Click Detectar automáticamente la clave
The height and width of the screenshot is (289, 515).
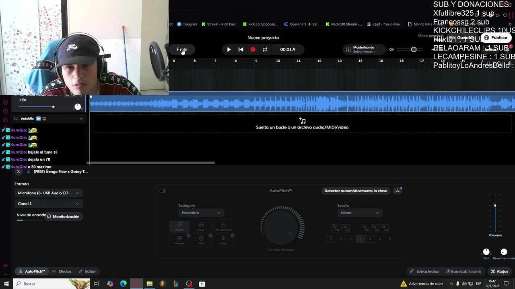tap(356, 191)
